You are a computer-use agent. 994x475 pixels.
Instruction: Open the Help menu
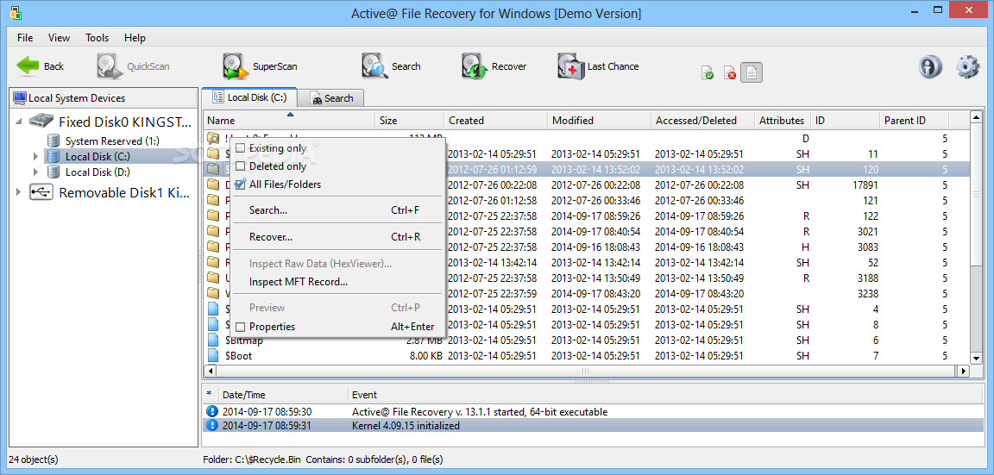coord(135,37)
